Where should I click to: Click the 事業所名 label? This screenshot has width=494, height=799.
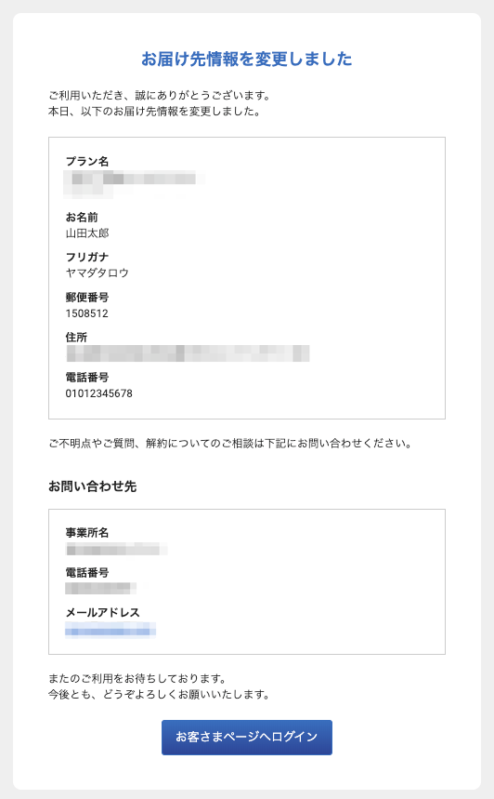click(87, 533)
